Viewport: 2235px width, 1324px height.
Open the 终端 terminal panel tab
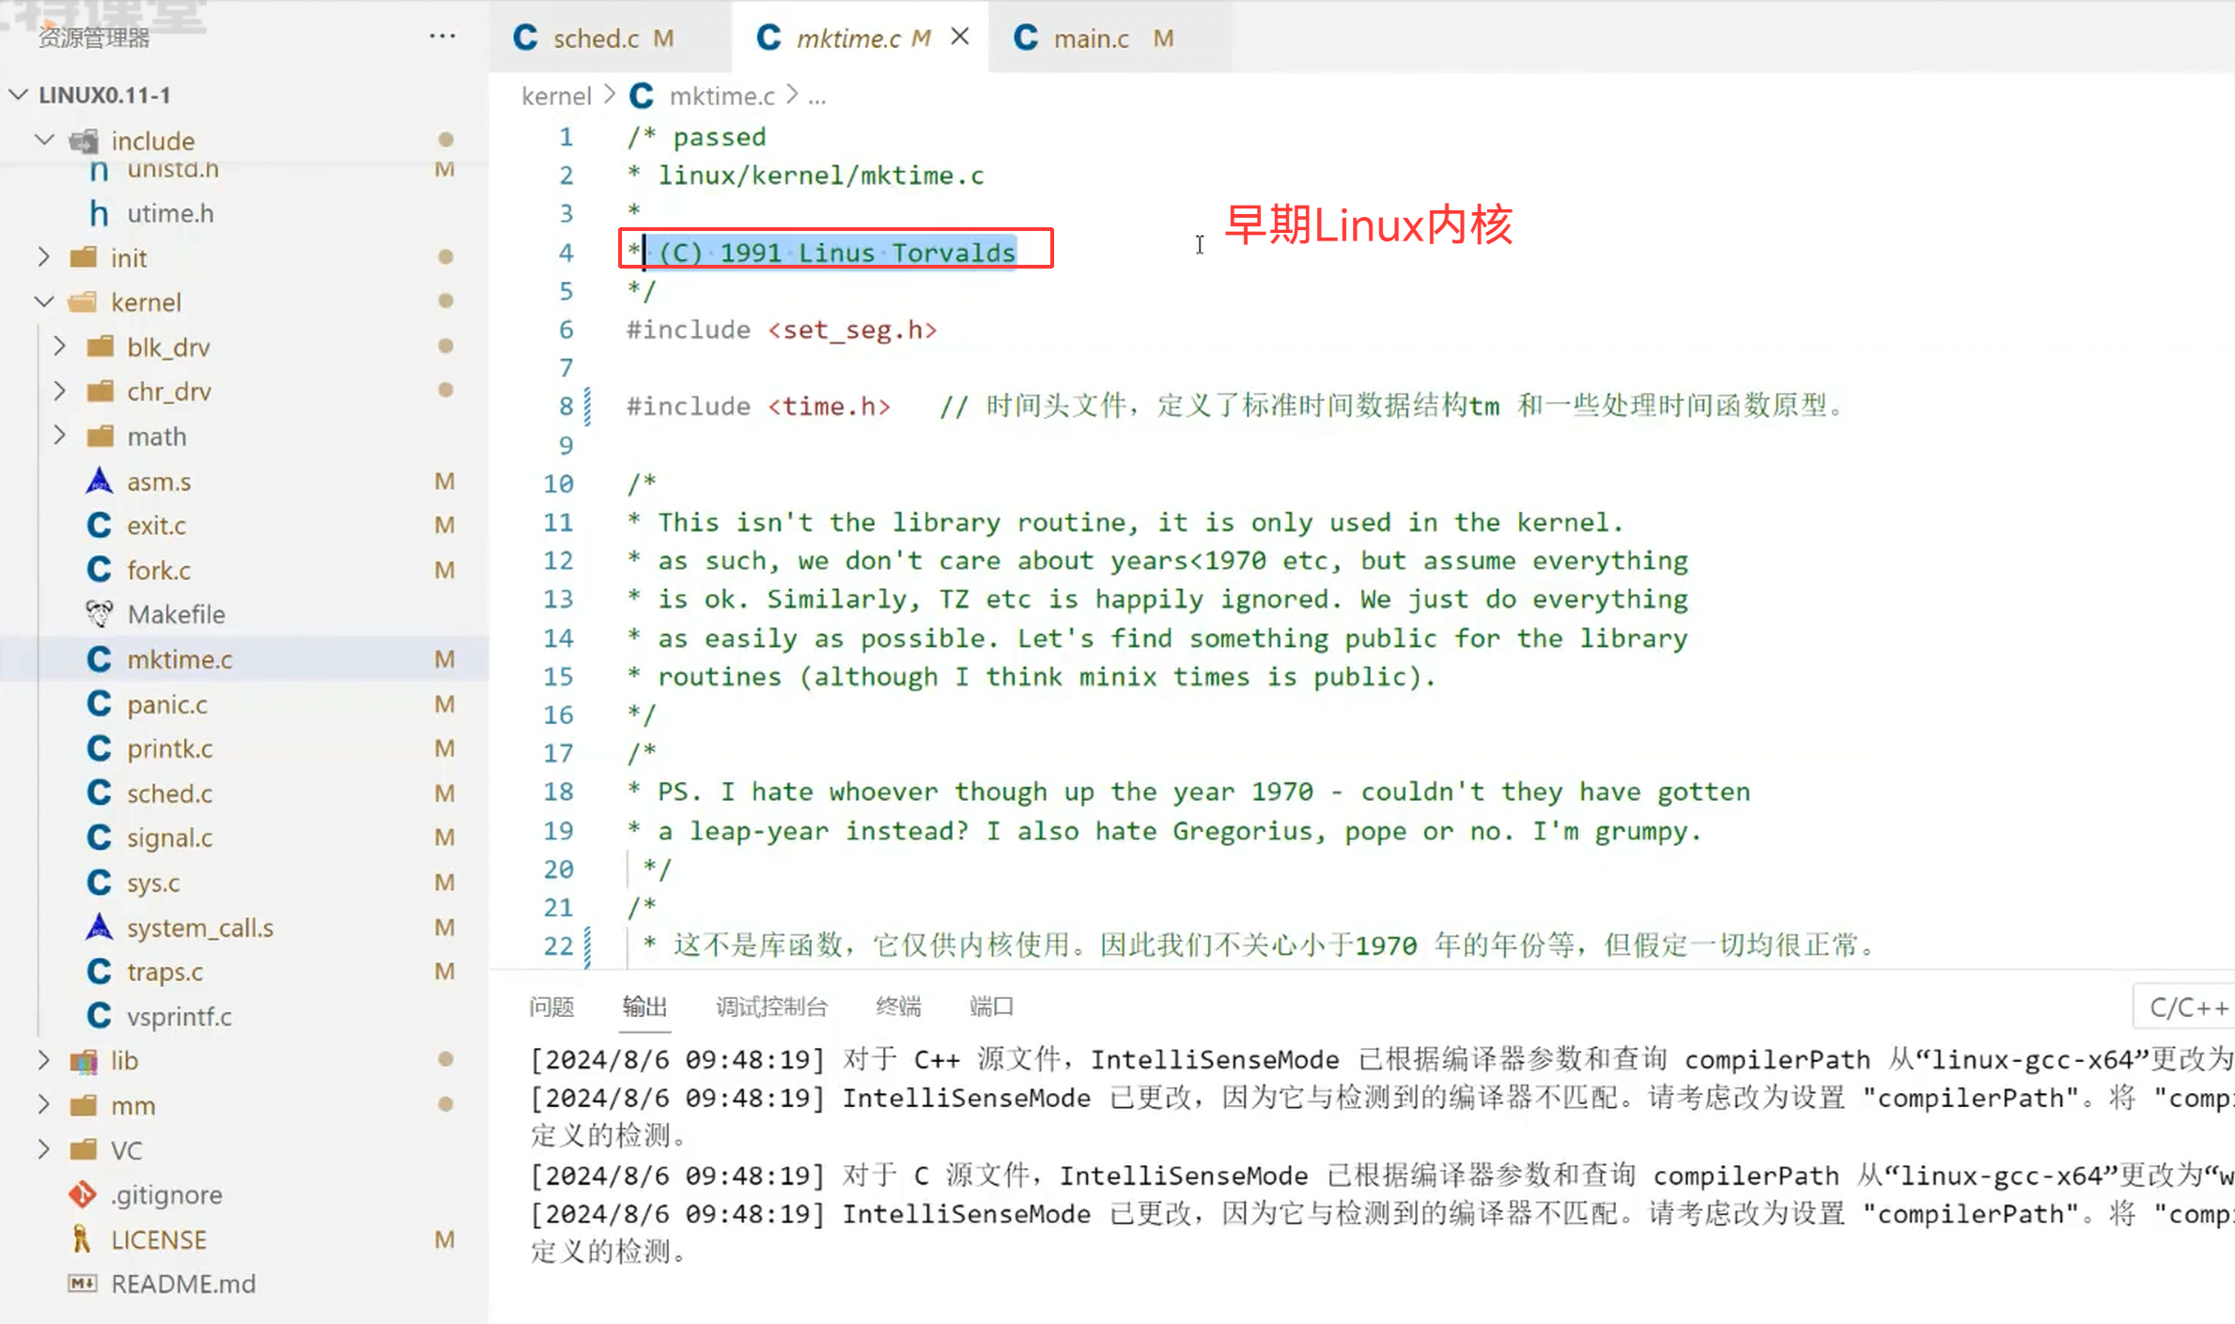897,1007
